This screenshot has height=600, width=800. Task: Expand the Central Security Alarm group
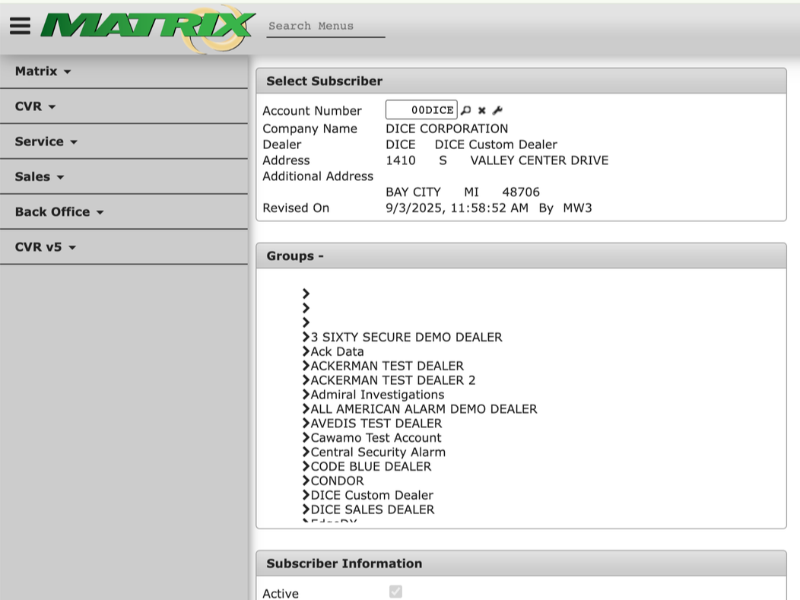[306, 452]
